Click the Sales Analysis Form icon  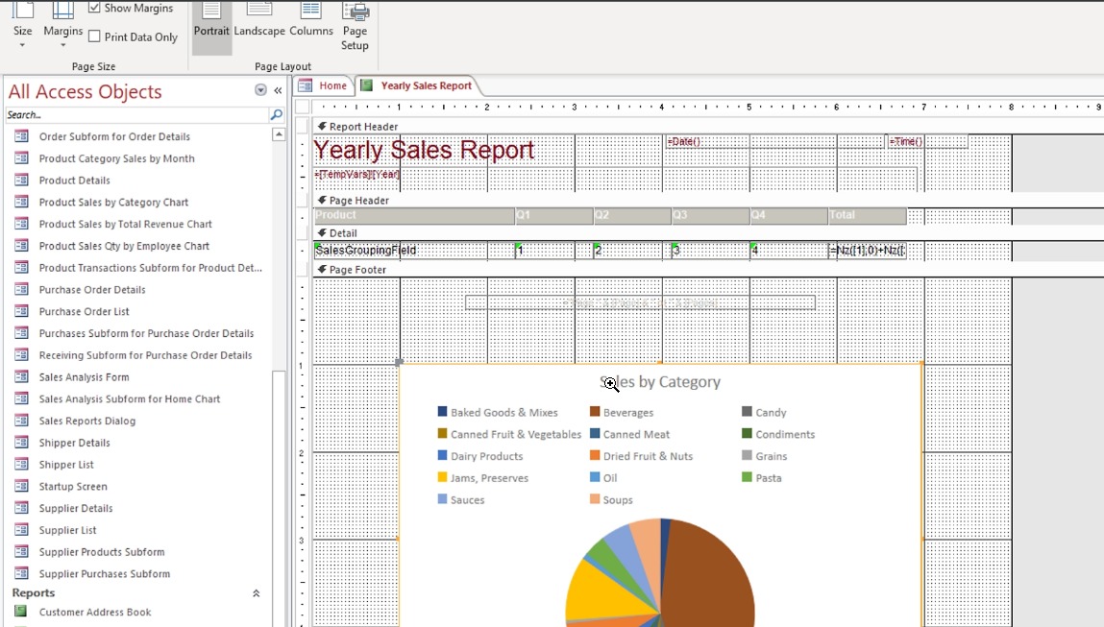tap(21, 377)
